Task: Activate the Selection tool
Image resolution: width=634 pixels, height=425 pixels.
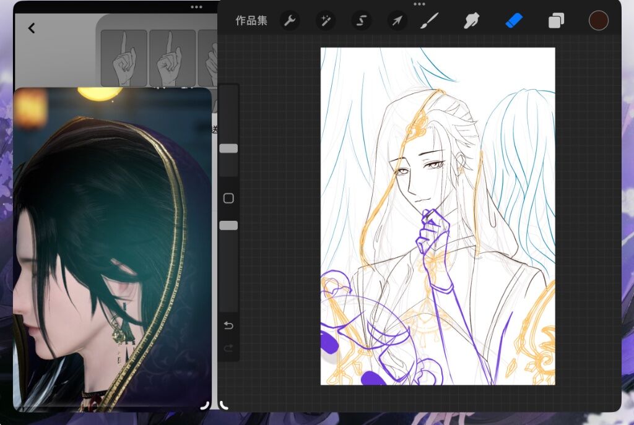Action: [361, 21]
